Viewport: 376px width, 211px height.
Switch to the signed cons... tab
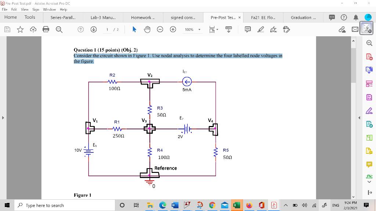tap(183, 18)
